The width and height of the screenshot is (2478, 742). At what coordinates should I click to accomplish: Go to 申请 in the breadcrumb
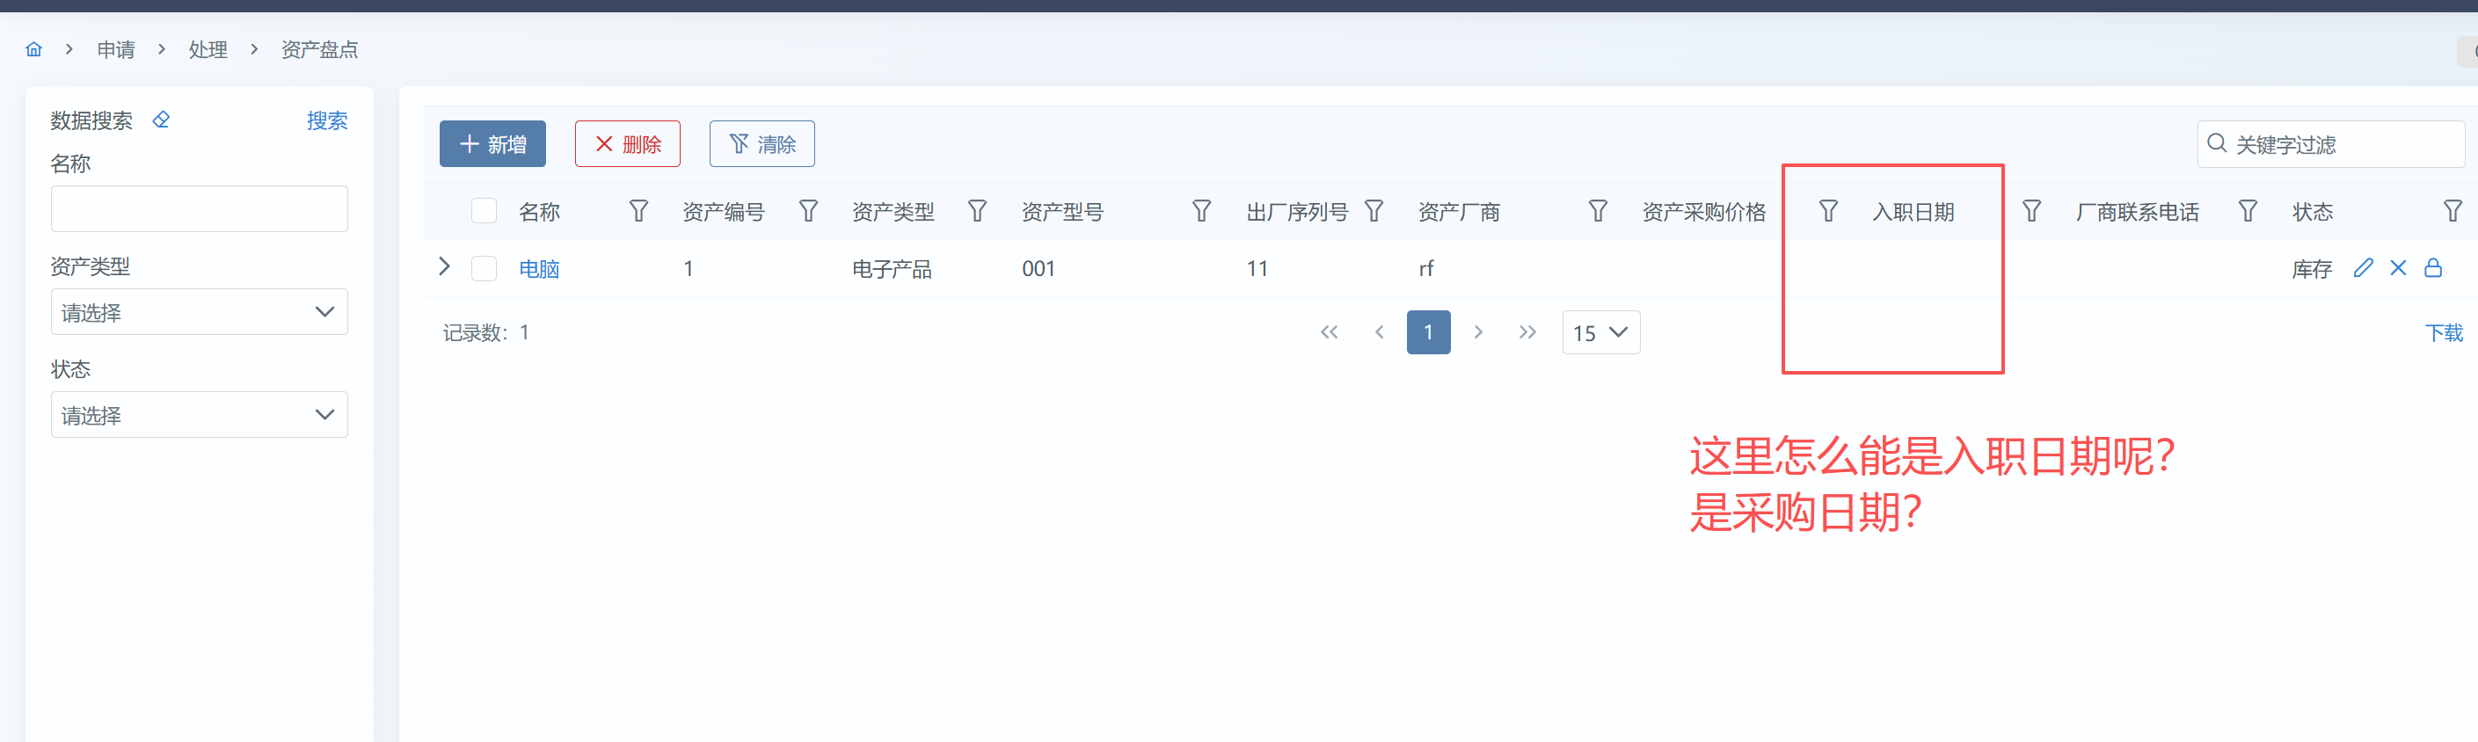(115, 49)
